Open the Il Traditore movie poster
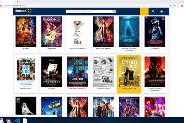This screenshot has height=123, width=184. (x=155, y=32)
